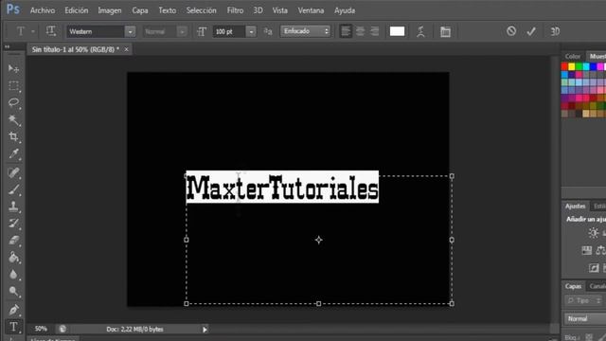Select the Paint Bucket tool
This screenshot has height=341, width=606.
13,258
